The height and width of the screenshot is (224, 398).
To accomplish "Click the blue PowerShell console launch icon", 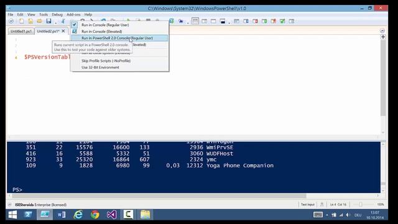I will point(180,21).
